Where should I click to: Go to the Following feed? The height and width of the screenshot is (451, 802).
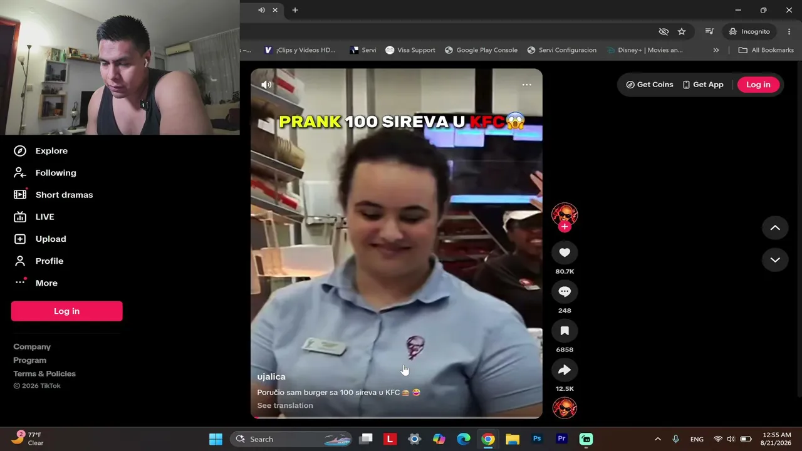pos(45,173)
